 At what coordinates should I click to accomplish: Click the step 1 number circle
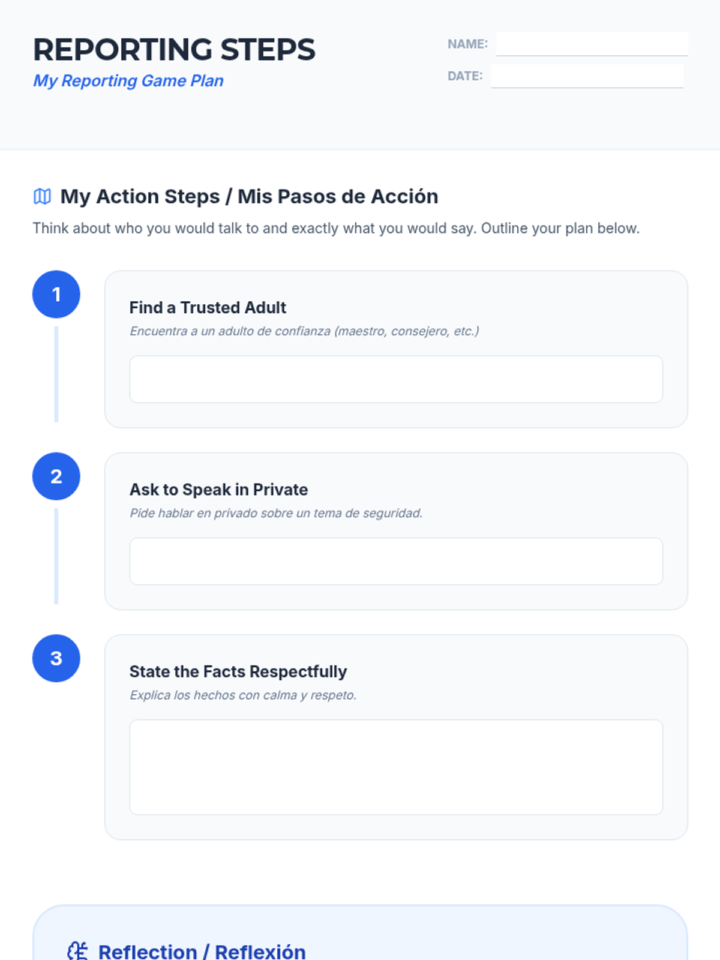tap(56, 295)
